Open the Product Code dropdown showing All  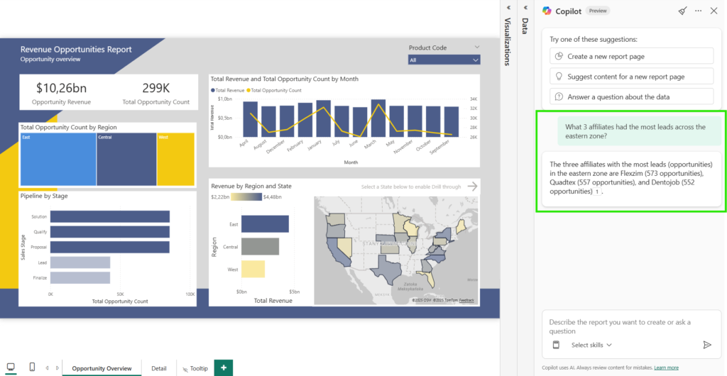(x=444, y=60)
